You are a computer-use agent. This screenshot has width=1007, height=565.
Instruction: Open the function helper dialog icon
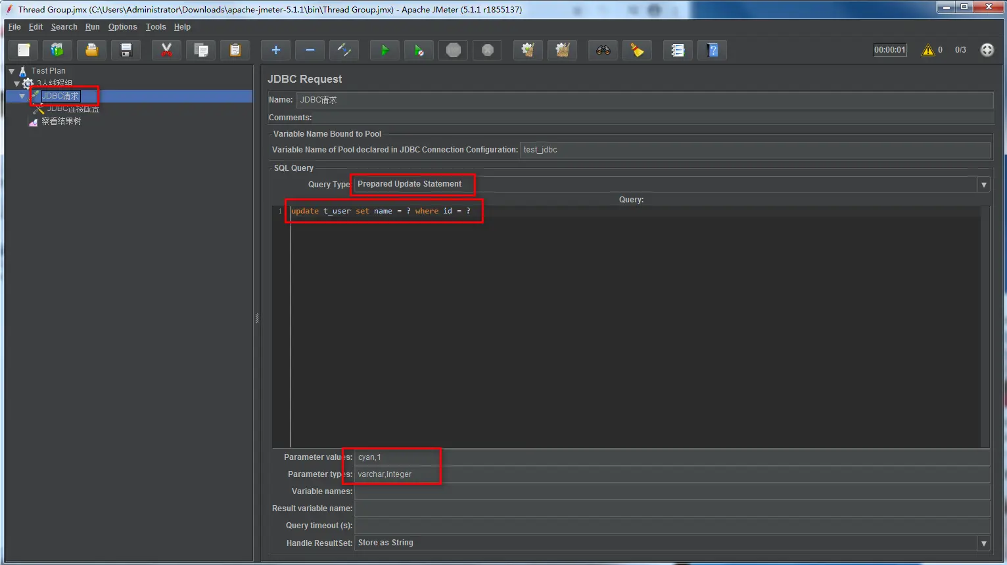click(678, 50)
